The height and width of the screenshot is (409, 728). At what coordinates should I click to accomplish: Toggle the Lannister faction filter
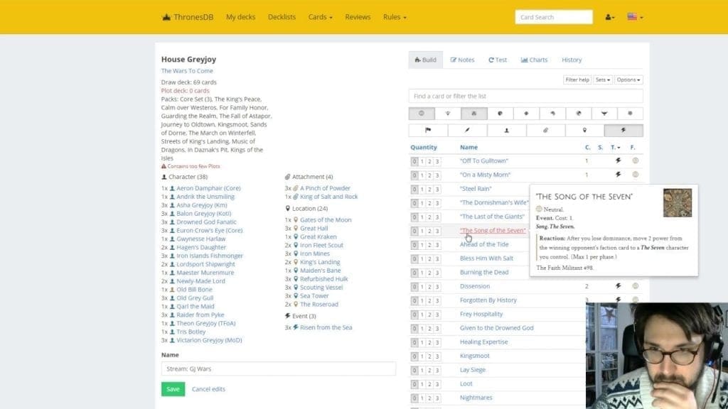coord(500,113)
